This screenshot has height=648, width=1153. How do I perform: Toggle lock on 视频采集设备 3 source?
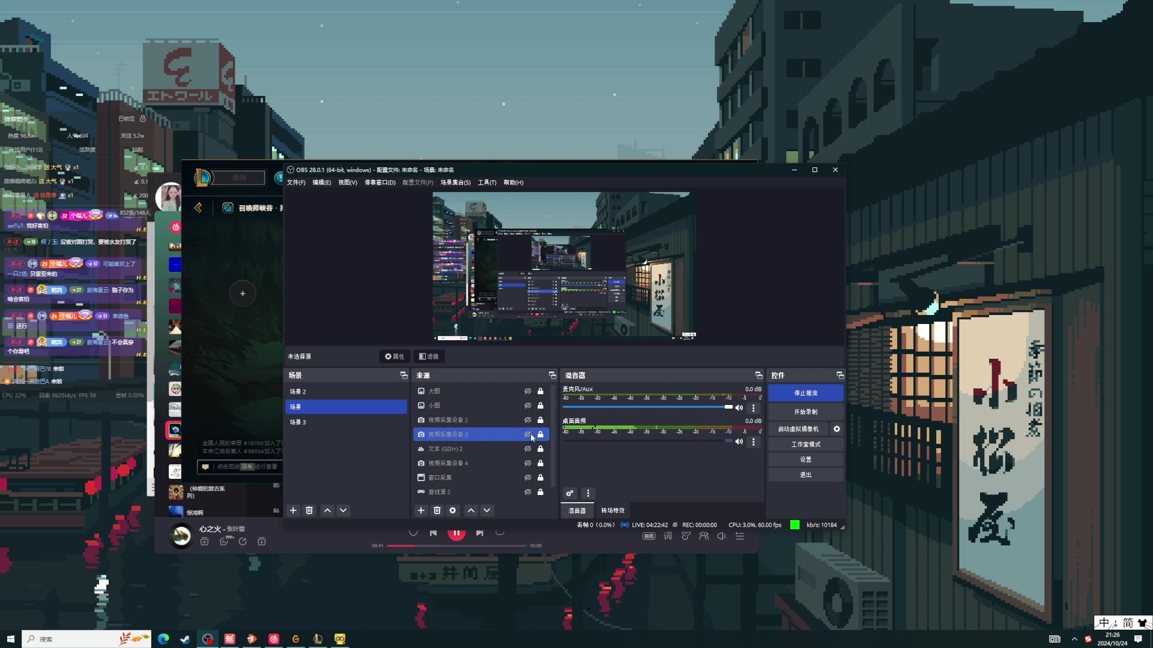tap(540, 434)
